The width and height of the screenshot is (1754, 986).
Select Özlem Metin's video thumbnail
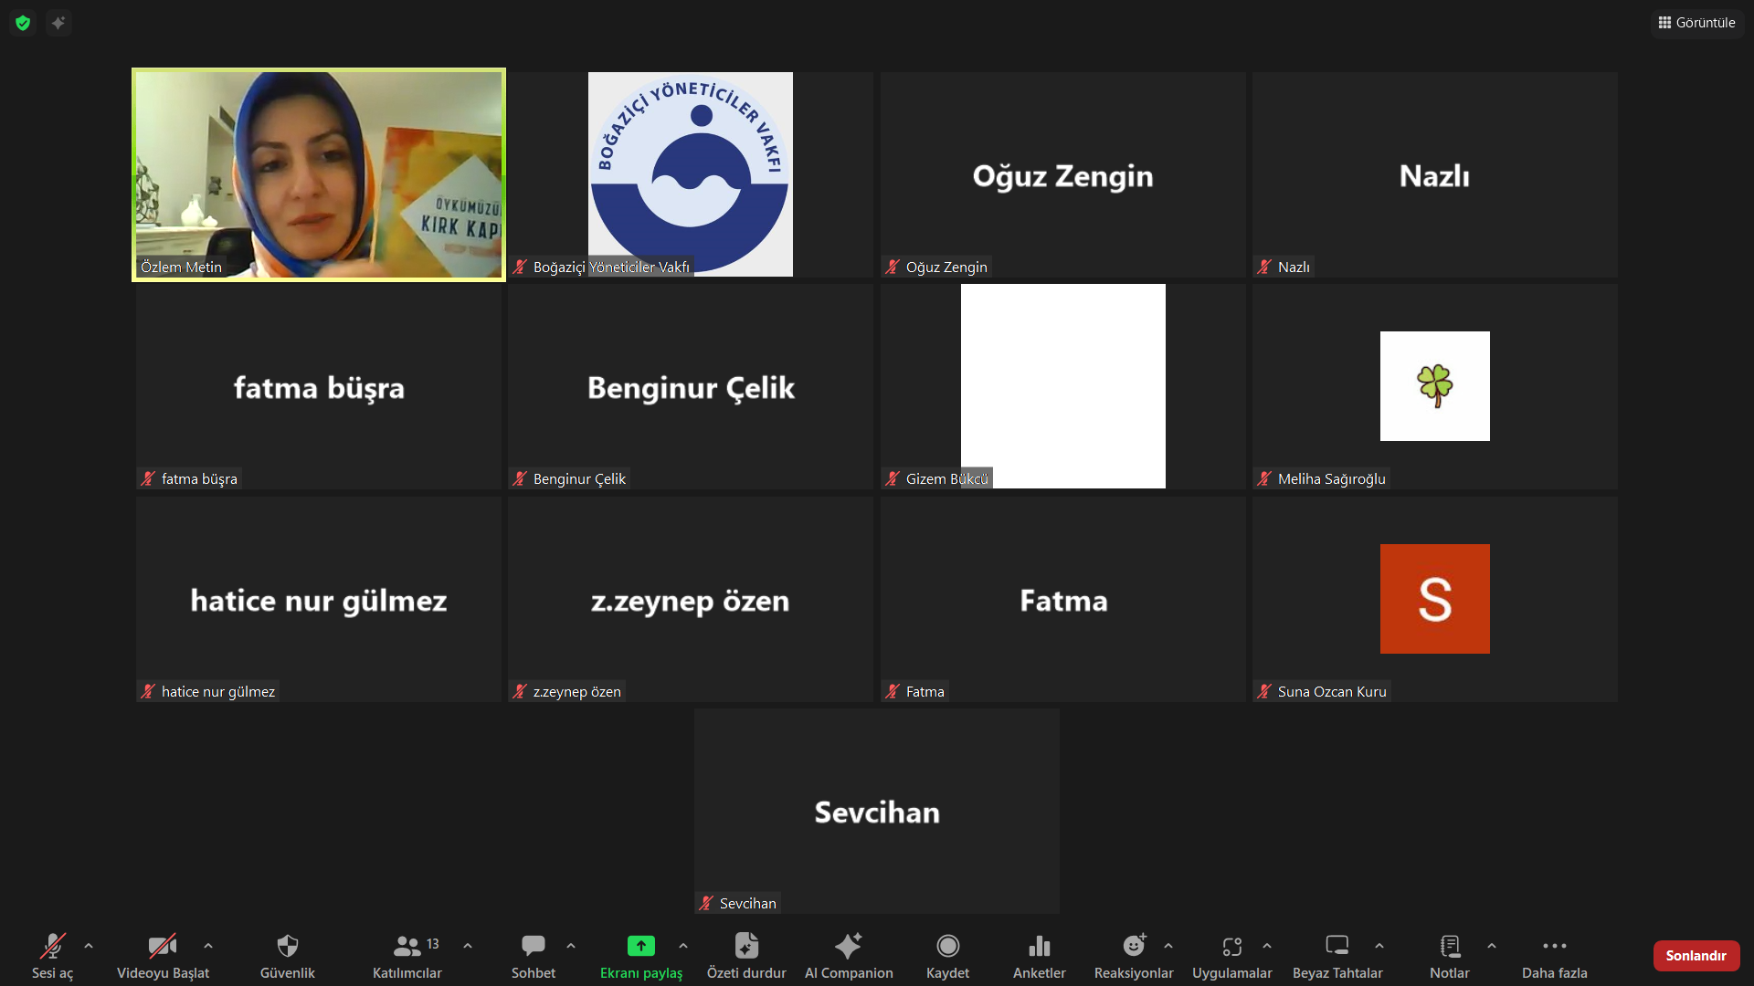click(319, 174)
